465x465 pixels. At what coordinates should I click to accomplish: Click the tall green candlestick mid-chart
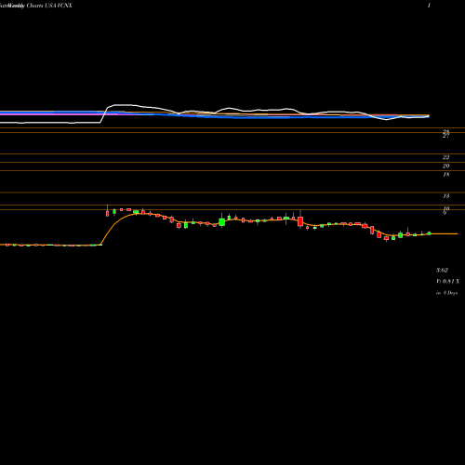pyautogui.click(x=221, y=221)
